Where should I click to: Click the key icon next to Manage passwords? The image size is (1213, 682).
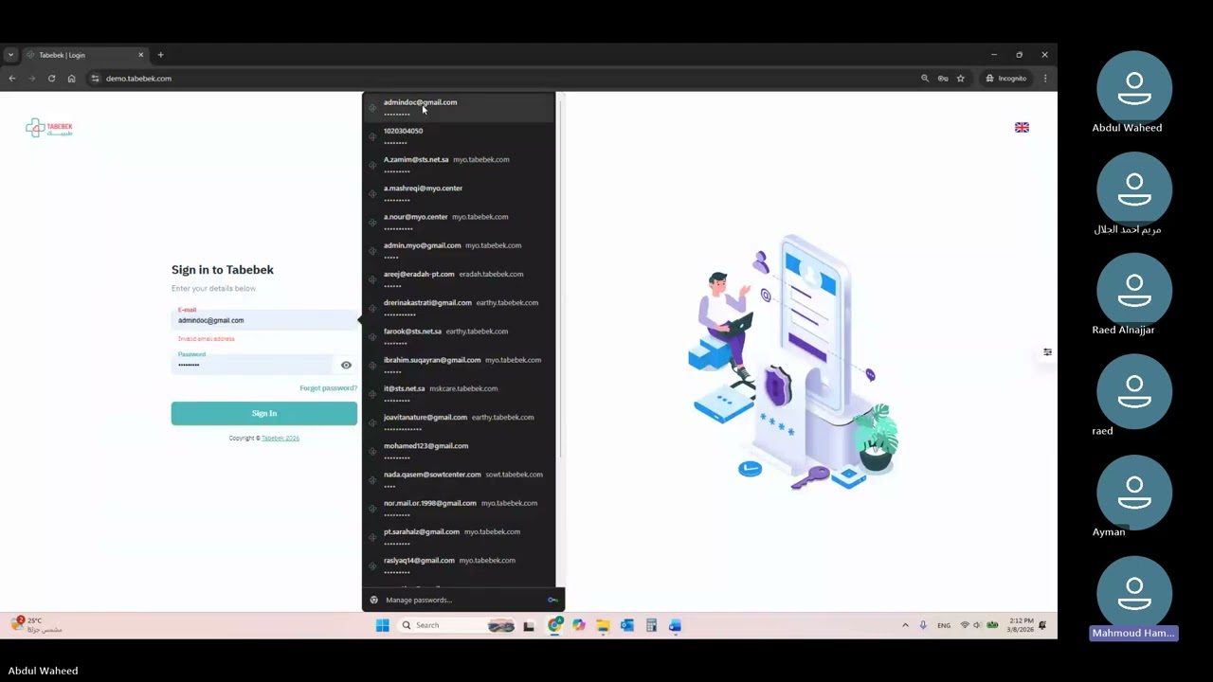pos(552,600)
